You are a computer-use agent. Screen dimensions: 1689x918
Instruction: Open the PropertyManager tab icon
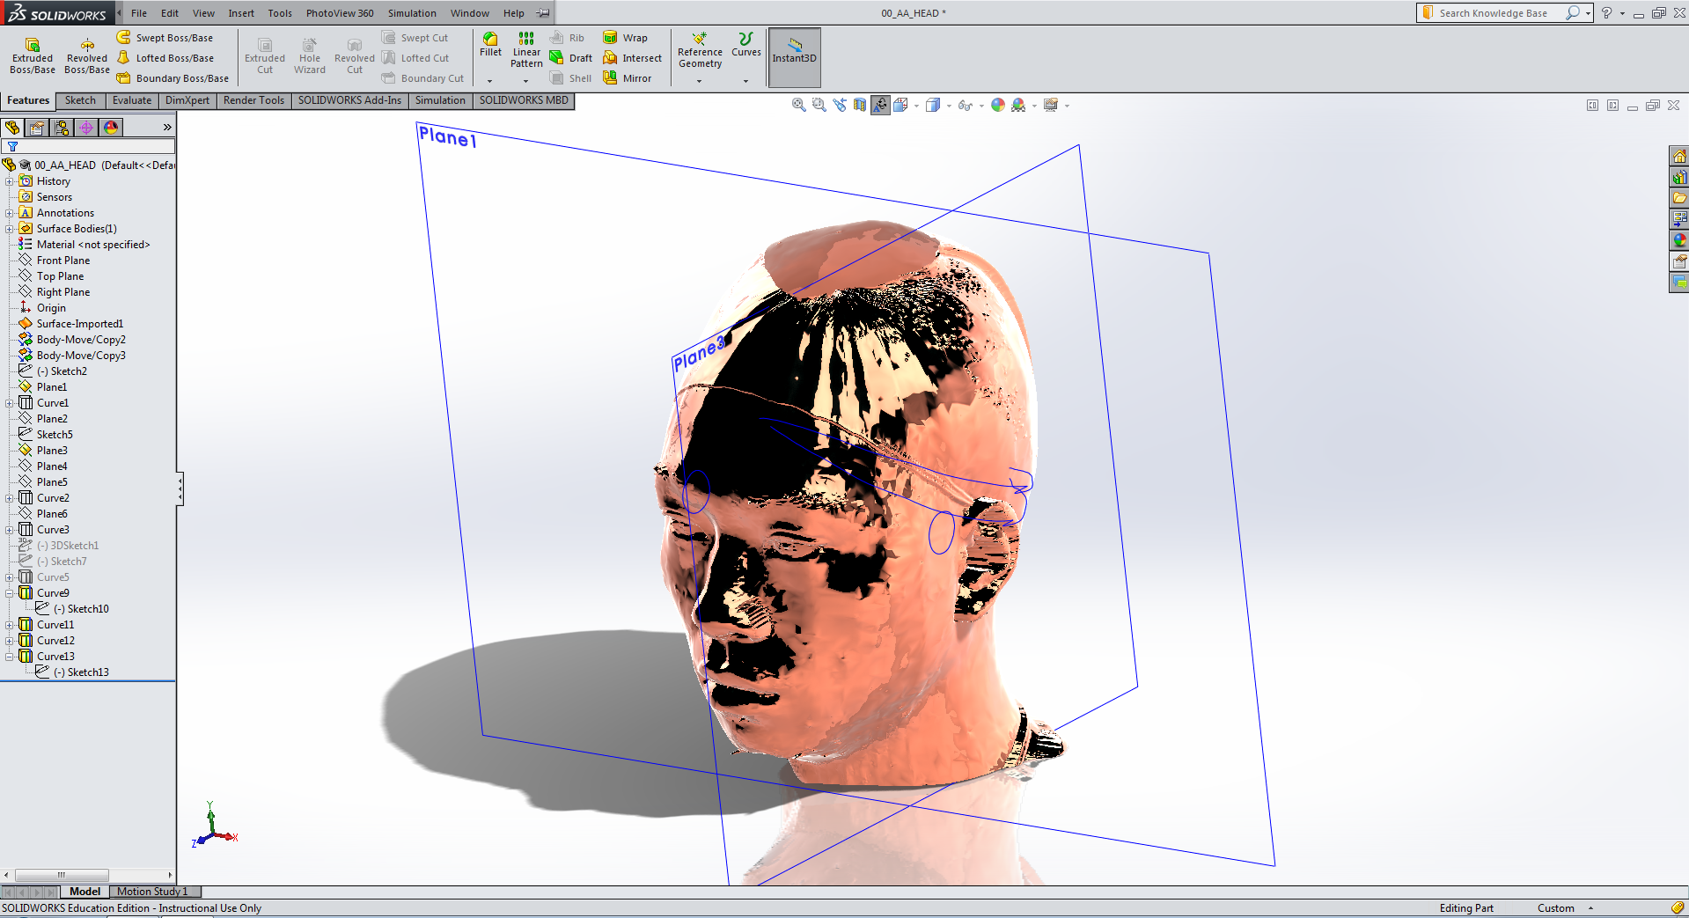37,128
